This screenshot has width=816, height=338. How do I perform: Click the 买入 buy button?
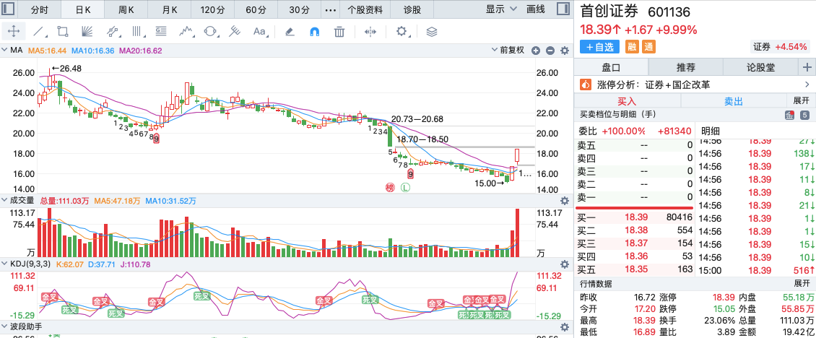pyautogui.click(x=627, y=100)
